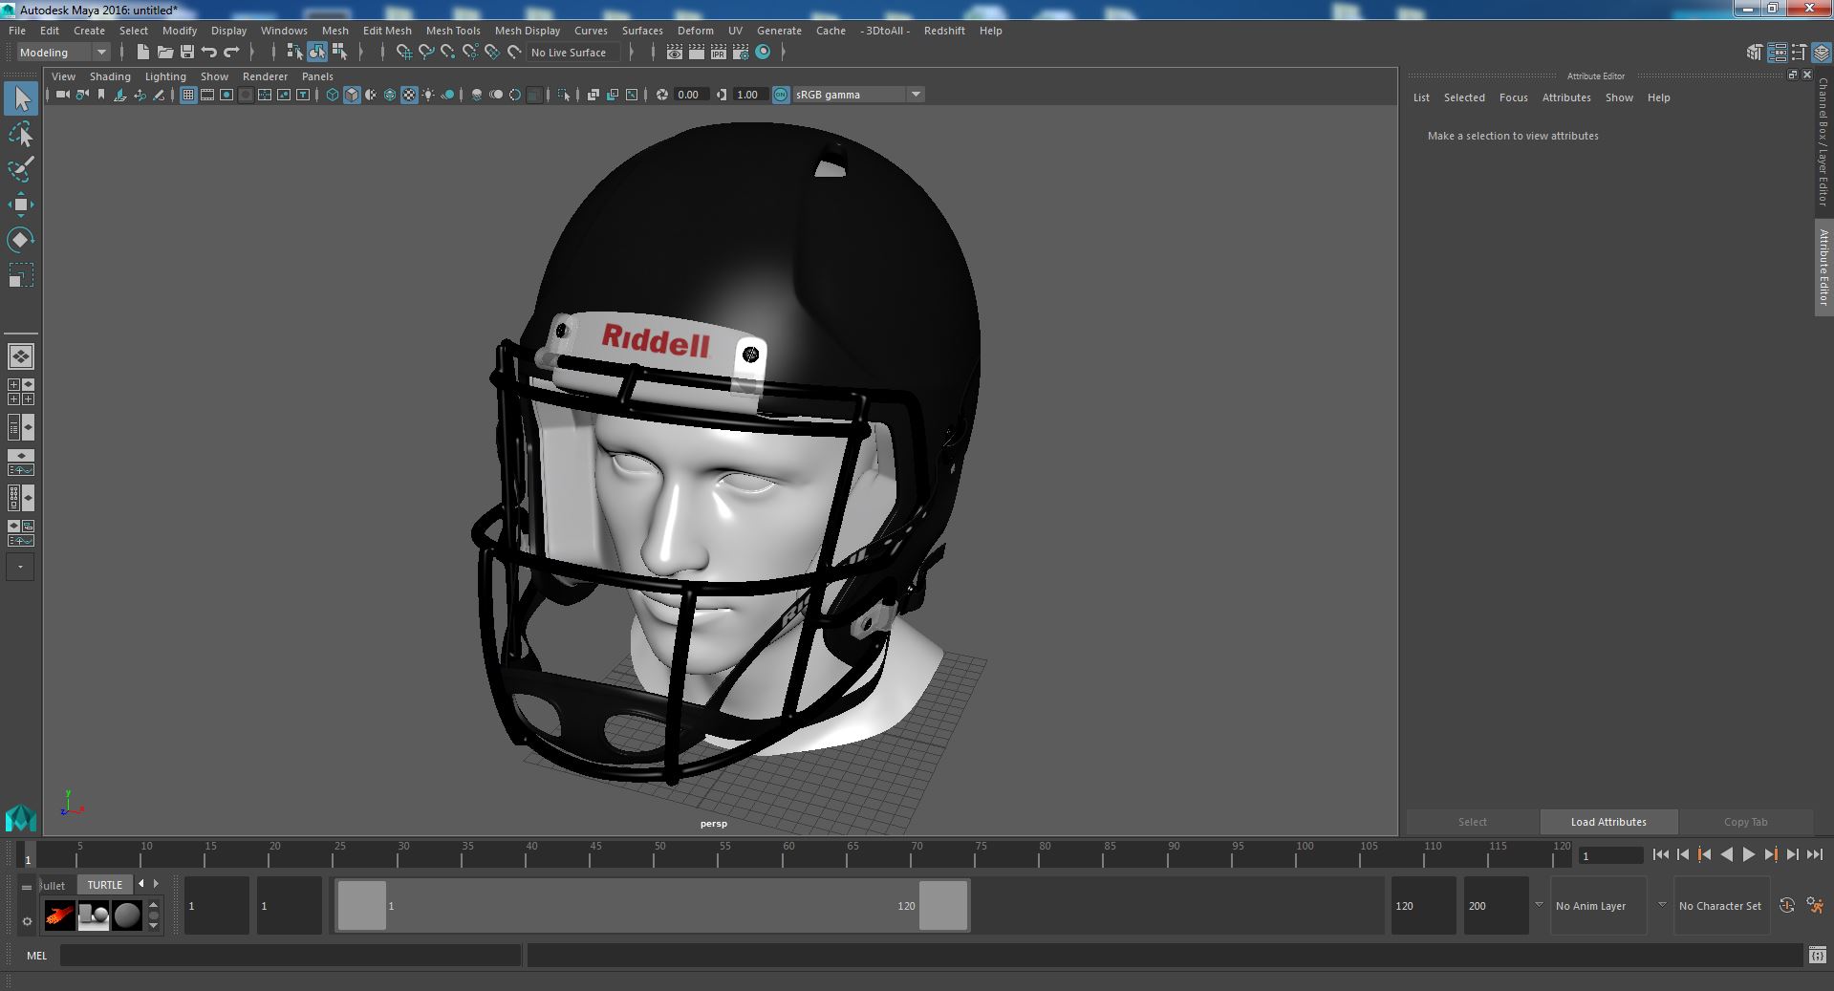This screenshot has height=991, width=1834.
Task: Toggle auto keyframe button
Action: click(1787, 906)
